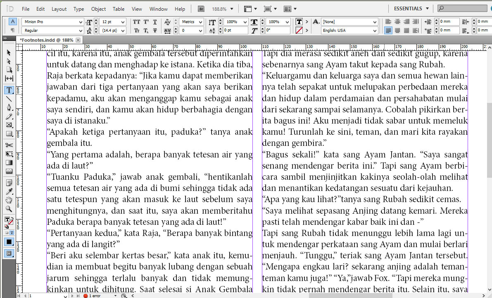Select the Note tool
This screenshot has height=298, width=492.
(x=9, y=183)
